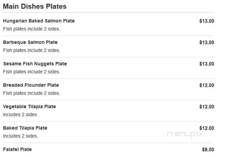
Task: Click the Hungarian Baked Salmon $13.00 price
Action: (207, 21)
